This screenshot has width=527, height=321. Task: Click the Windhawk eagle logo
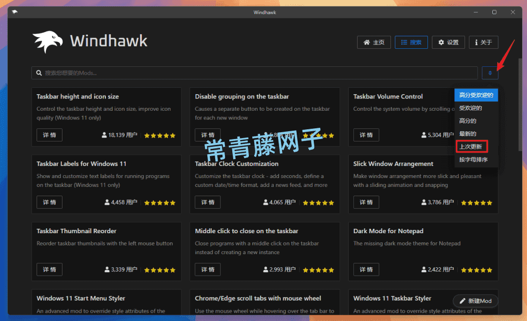[x=47, y=41]
